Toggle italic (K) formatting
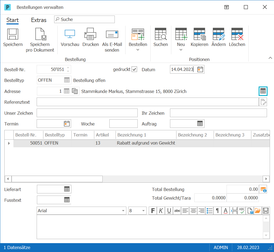 tap(161, 211)
